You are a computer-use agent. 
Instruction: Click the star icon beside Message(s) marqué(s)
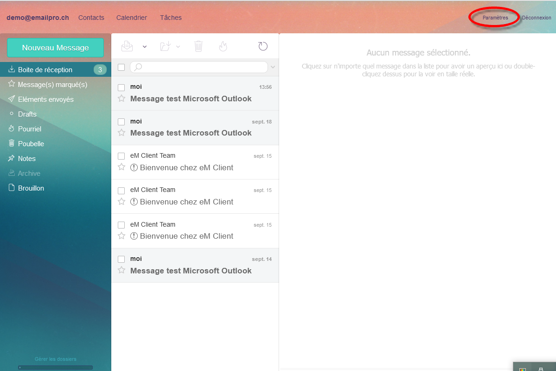pyautogui.click(x=12, y=84)
